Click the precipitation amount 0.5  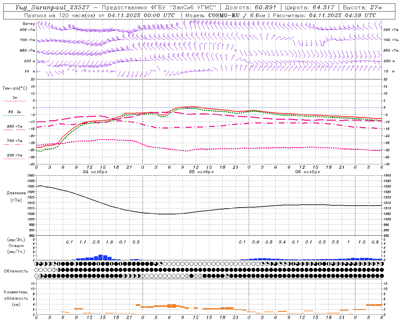[335, 242]
